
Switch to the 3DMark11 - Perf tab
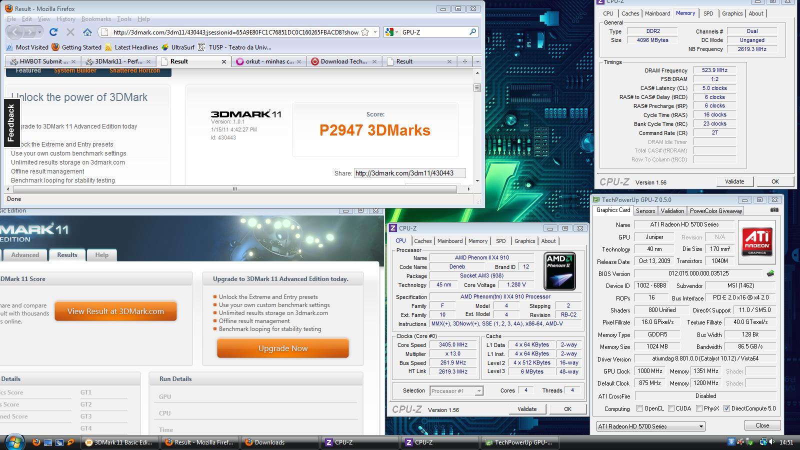(118, 61)
